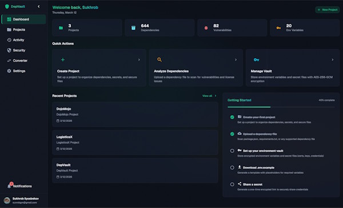The height and width of the screenshot is (208, 343).
Task: Click the key icon by Set up your environment vault
Action: pos(240,150)
